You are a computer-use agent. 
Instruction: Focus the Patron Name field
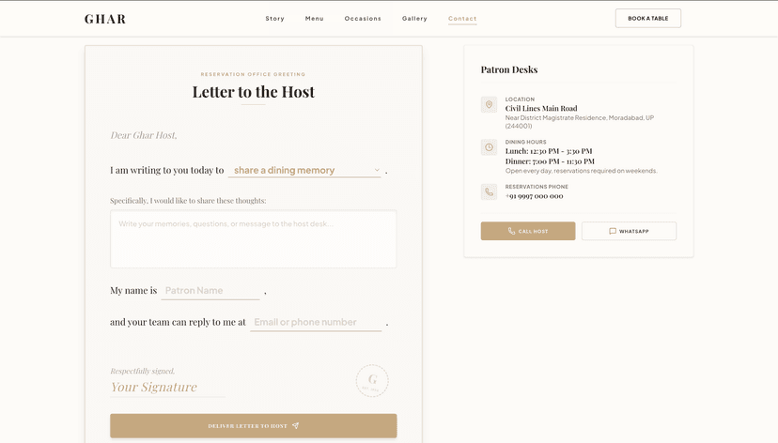click(210, 291)
